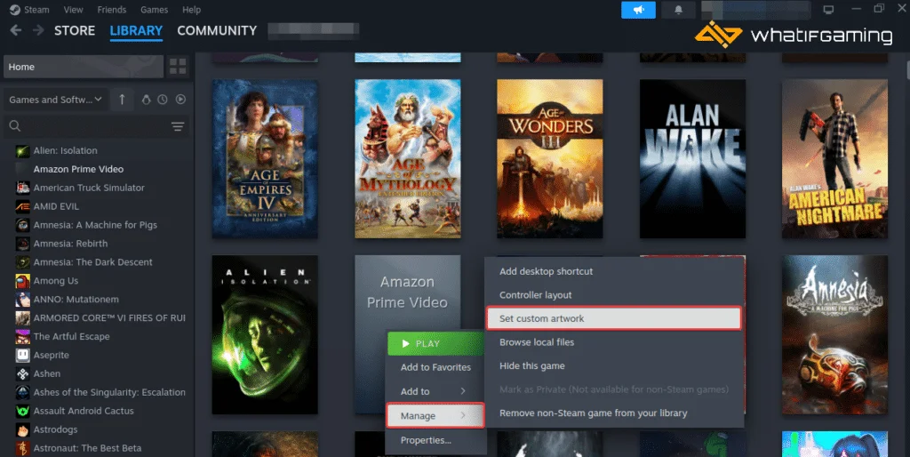Open the Games and Software dropdown
The width and height of the screenshot is (910, 457).
[55, 100]
